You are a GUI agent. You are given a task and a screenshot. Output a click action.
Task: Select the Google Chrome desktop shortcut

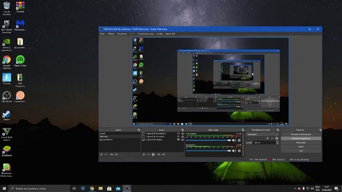click(x=6, y=62)
